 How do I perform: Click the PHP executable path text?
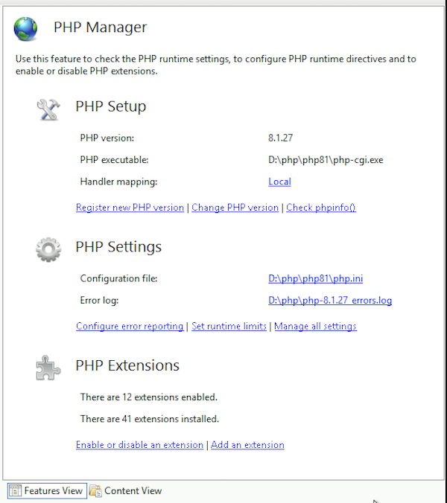tap(326, 160)
